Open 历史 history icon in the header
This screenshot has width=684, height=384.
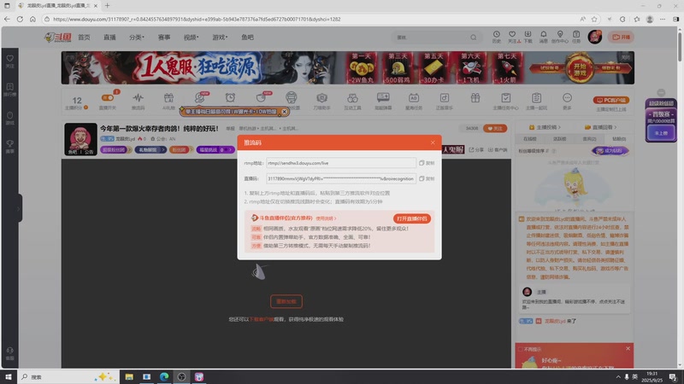pyautogui.click(x=497, y=37)
